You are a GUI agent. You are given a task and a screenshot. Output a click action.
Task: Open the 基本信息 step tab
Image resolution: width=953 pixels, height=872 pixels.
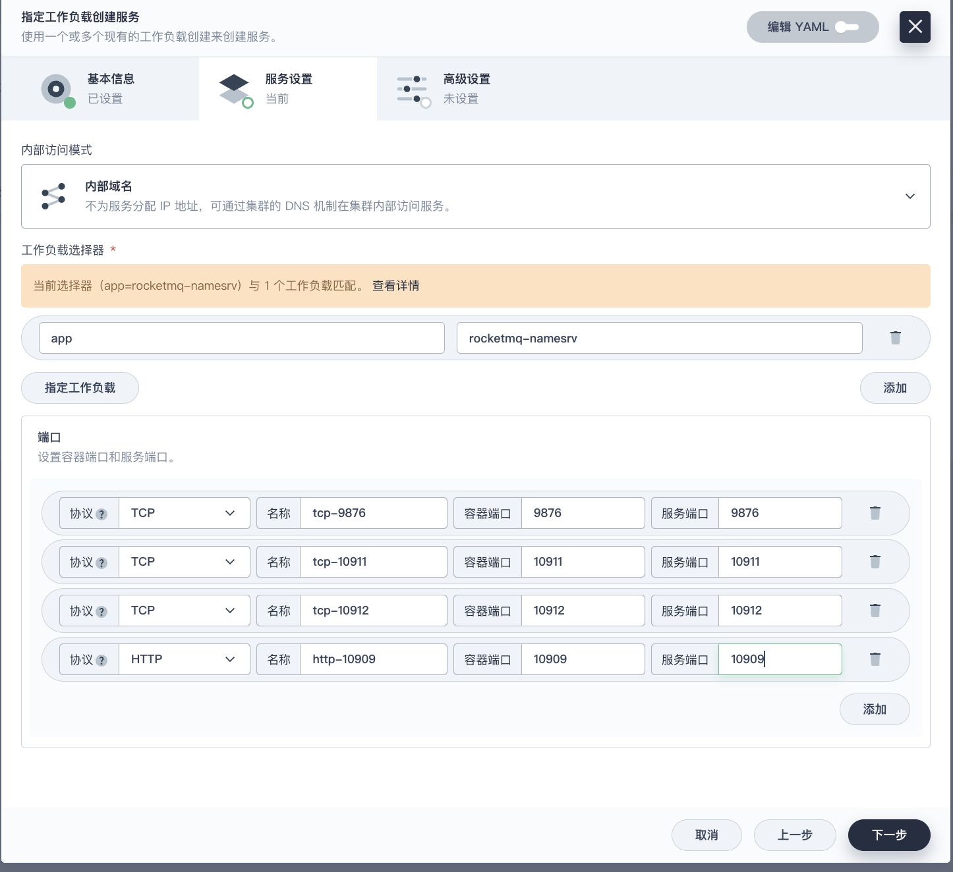point(100,89)
